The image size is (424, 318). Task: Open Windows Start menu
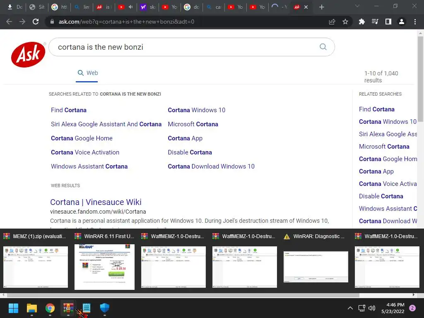pos(13,308)
